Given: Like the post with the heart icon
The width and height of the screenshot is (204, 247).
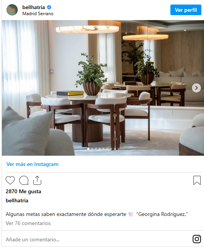Looking at the screenshot, I should (x=10, y=180).
